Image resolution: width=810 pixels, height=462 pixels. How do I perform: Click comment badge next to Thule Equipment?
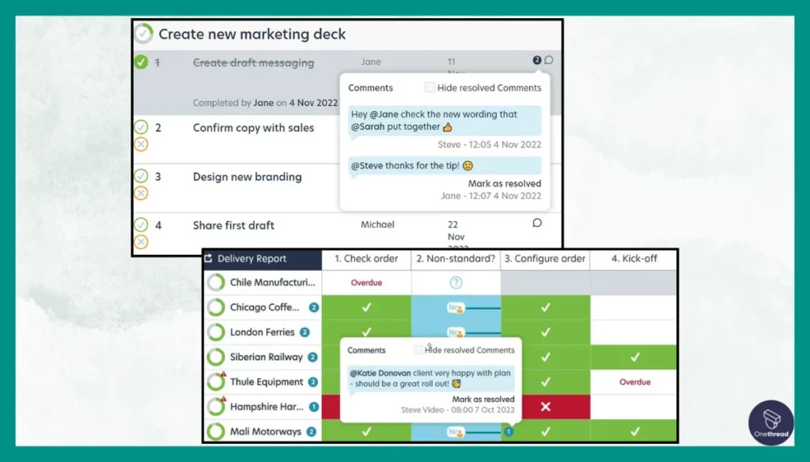(313, 381)
